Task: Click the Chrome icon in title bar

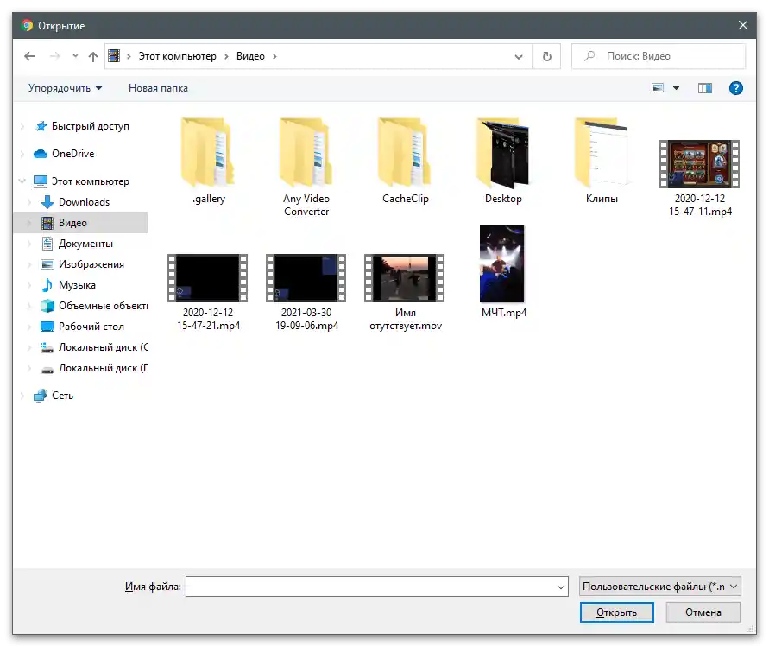Action: coord(27,26)
